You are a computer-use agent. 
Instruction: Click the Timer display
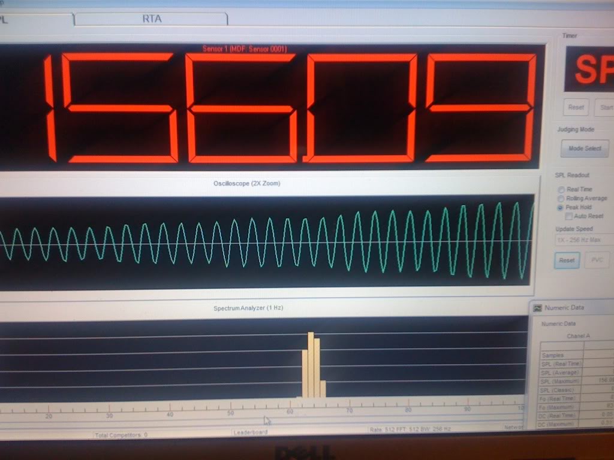tap(589, 69)
